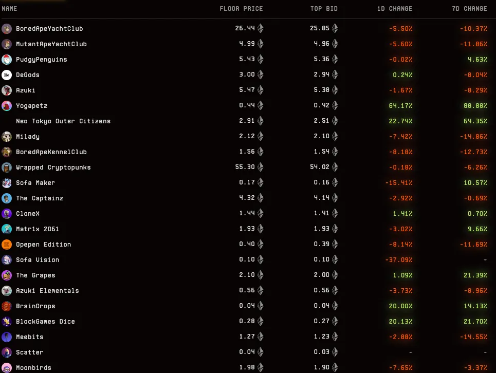The image size is (496, 373).
Task: Sort by the NAME column header
Action: 9,9
